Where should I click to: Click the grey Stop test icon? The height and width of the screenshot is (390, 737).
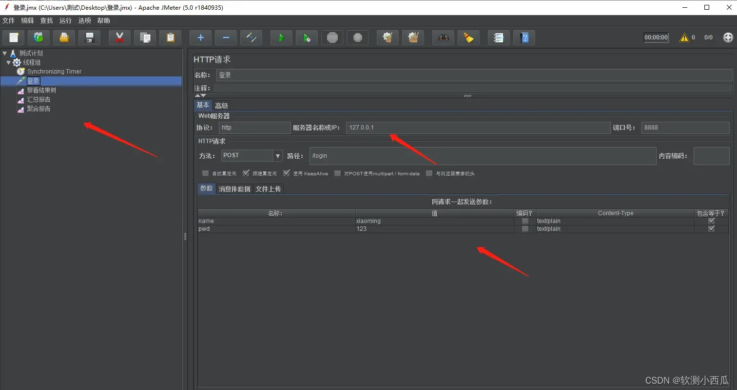[x=332, y=37]
